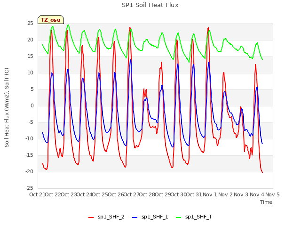Click the Nov 5 x-axis tick label
Viewport: 301px width, 226px height.
(272, 194)
